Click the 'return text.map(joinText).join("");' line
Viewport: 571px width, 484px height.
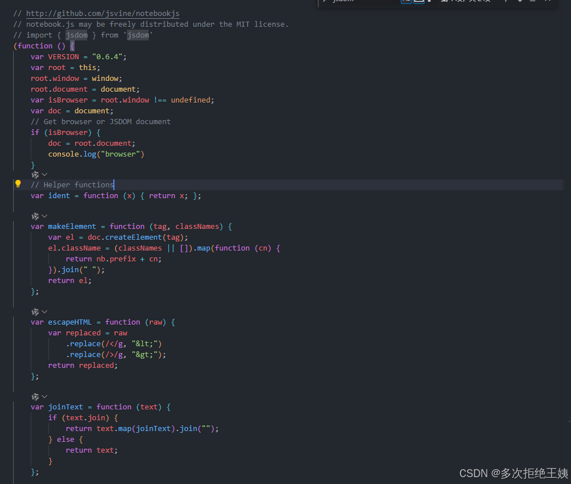coord(142,429)
